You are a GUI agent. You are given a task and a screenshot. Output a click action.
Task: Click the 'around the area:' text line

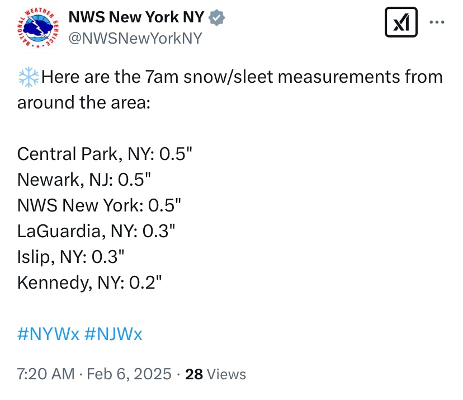84,103
